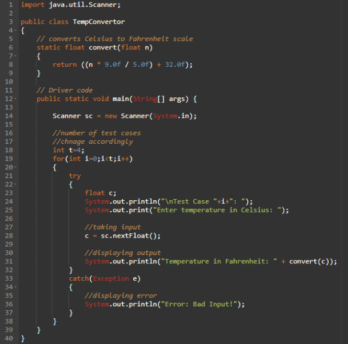
Task: Click the Exception type in catch clause
Action: [111, 278]
